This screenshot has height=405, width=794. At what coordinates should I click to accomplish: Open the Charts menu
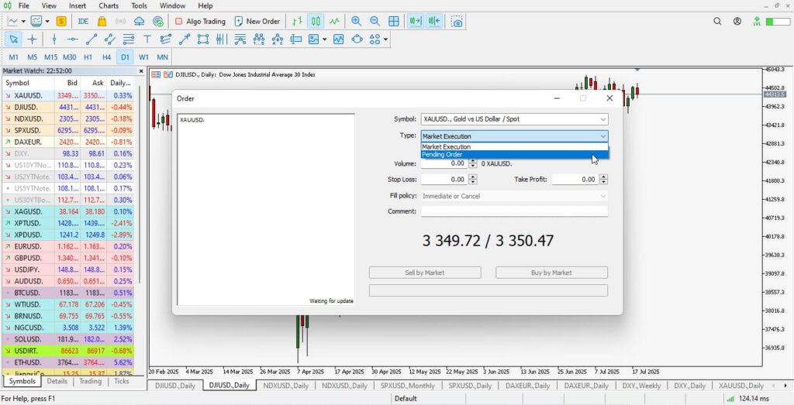[x=109, y=5]
